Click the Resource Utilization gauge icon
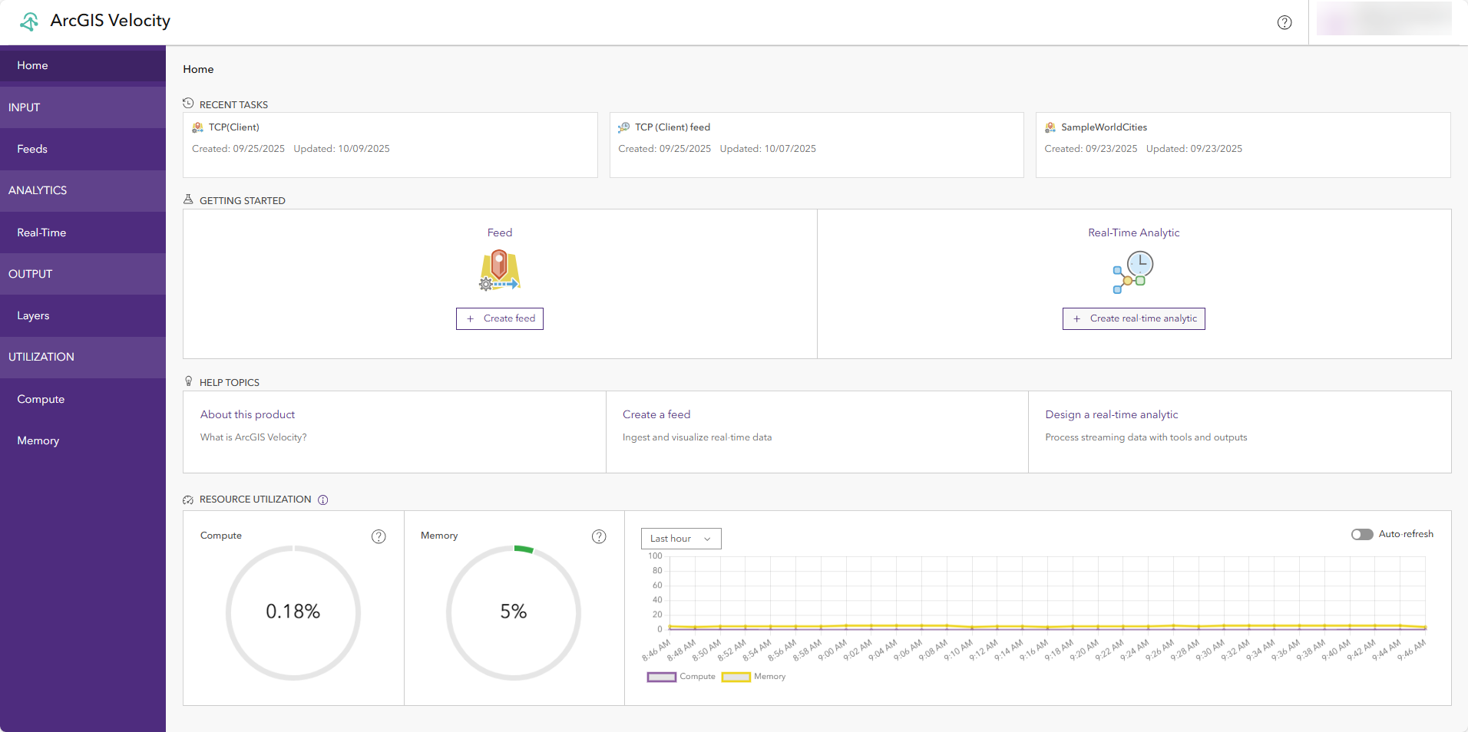Viewport: 1468px width, 732px height. point(188,500)
